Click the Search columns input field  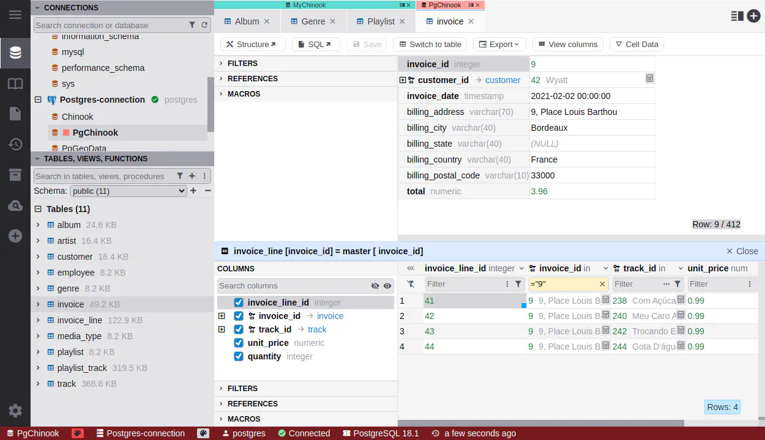click(293, 286)
